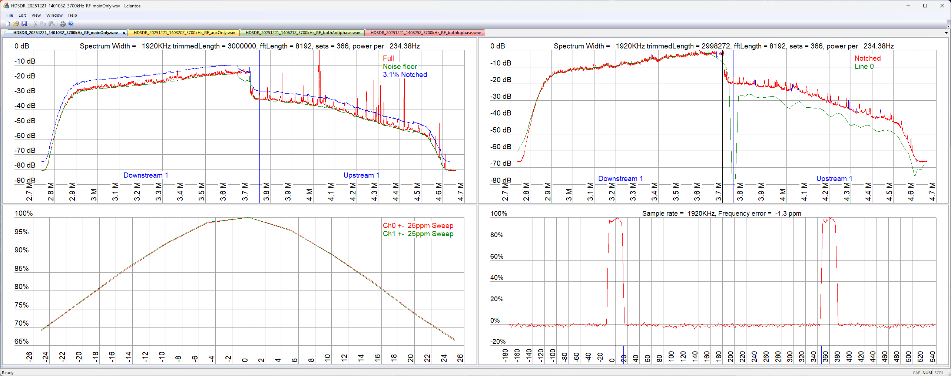Viewport: 951px width, 376px height.
Task: Maximize the Lelantos window
Action: coord(925,6)
